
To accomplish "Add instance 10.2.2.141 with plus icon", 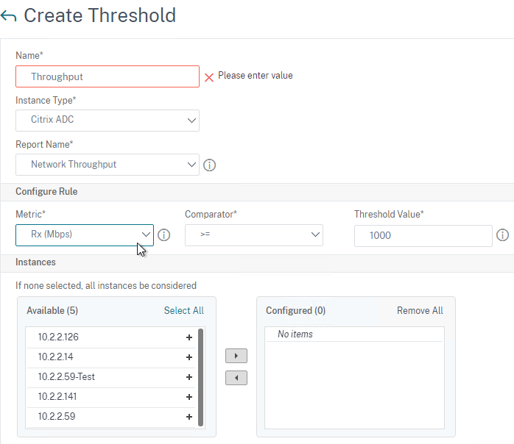I will [x=189, y=397].
